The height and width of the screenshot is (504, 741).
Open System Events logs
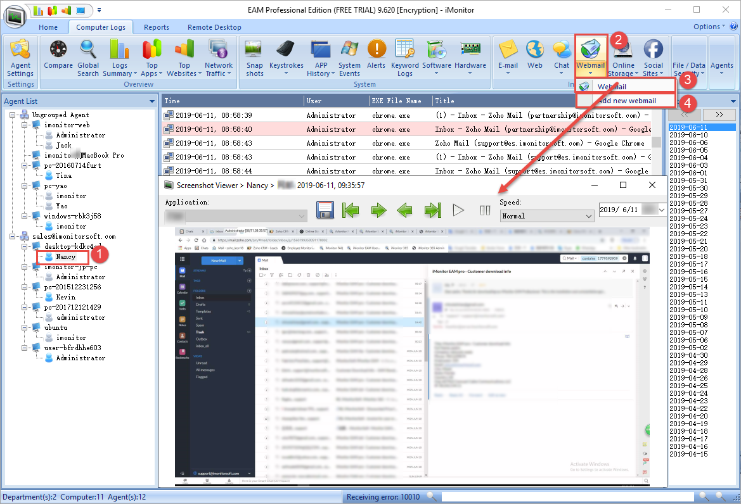coord(349,58)
